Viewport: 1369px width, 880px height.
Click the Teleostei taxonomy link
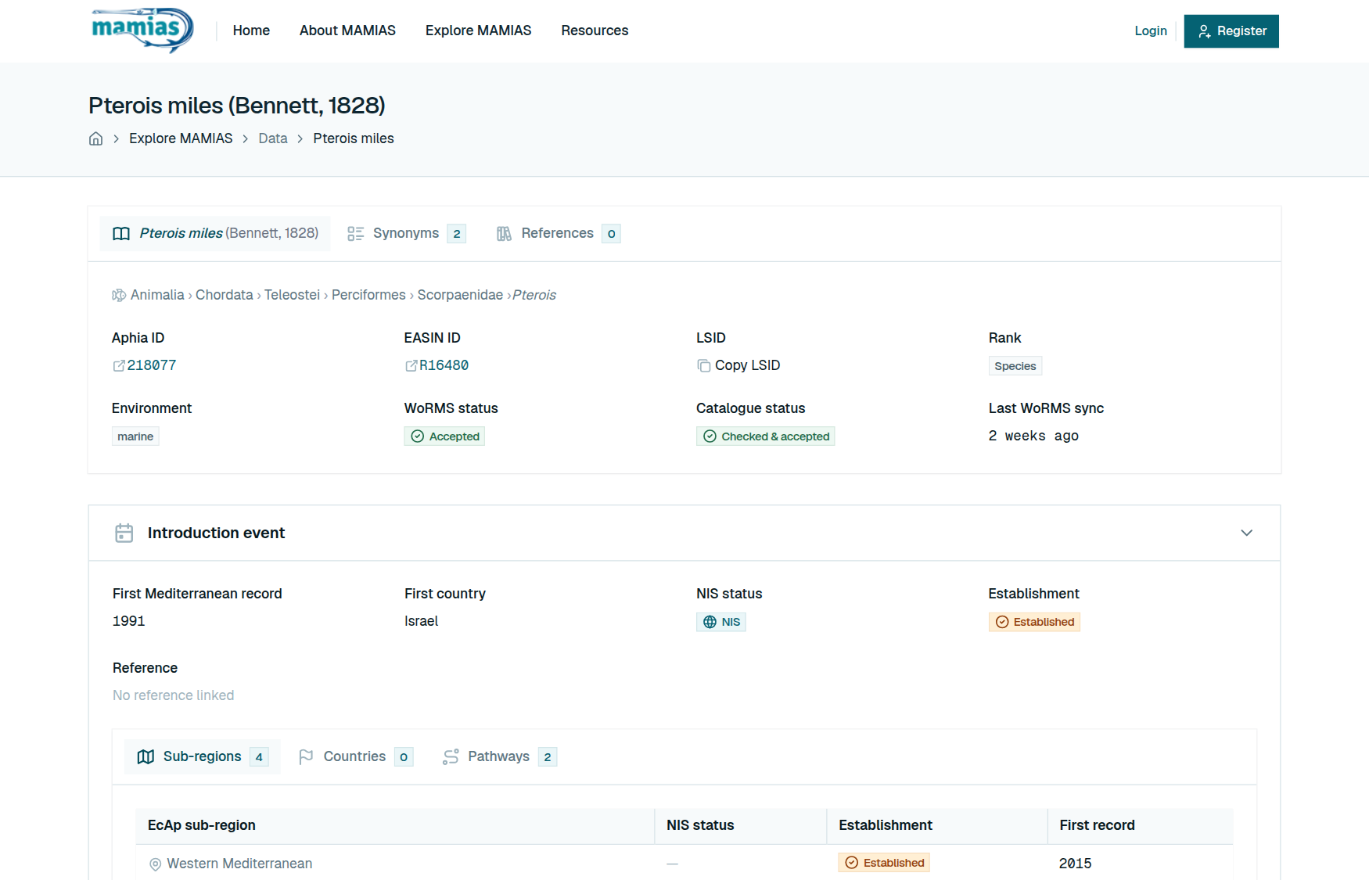coord(292,295)
